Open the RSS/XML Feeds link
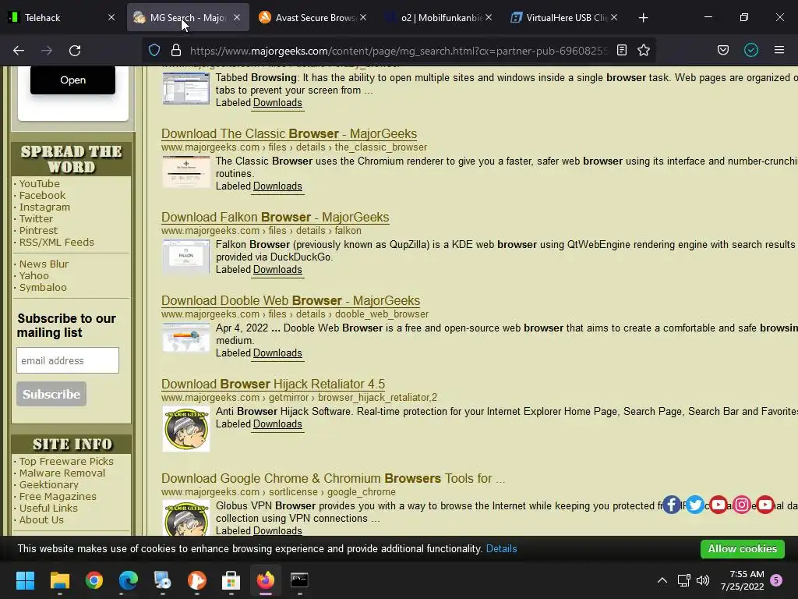Screen dimensions: 798x599 [x=56, y=242]
